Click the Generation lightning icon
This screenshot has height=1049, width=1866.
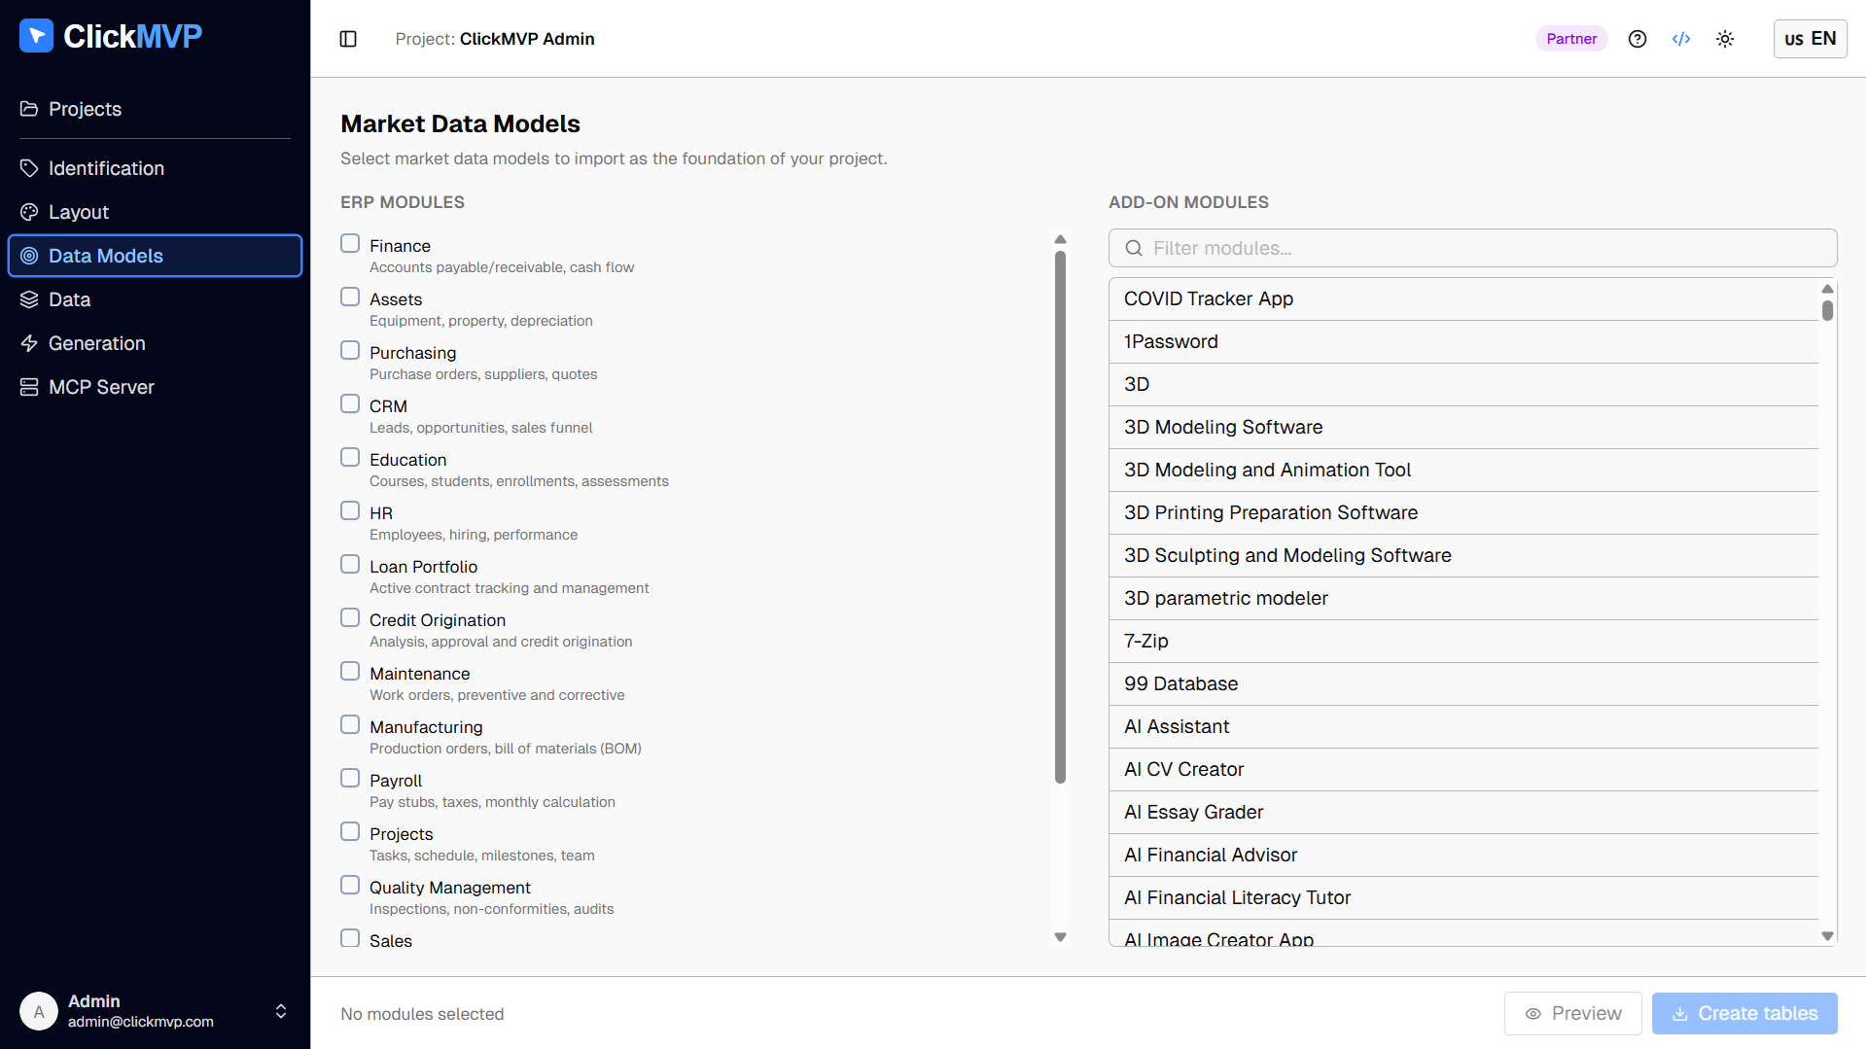pos(29,343)
